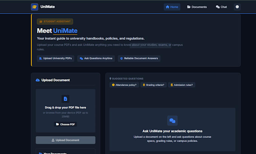Click the SUGGESTED QUESTIONS label
The image size is (256, 154).
pyautogui.click(x=128, y=79)
